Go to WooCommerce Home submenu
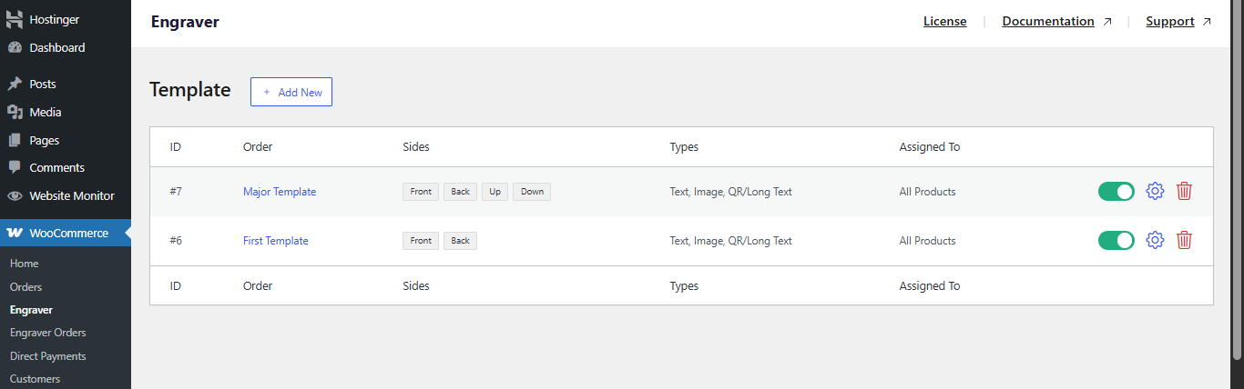 [25, 264]
